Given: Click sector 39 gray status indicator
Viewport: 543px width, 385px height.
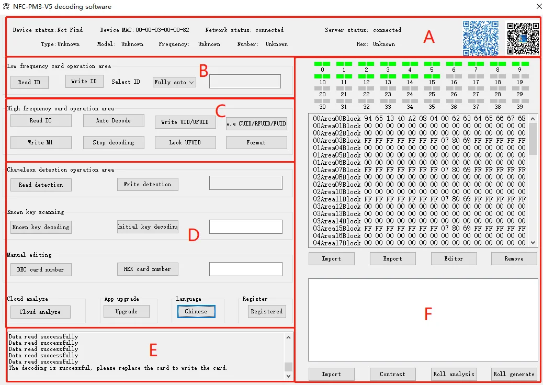Looking at the screenshot, I should click(x=520, y=101).
